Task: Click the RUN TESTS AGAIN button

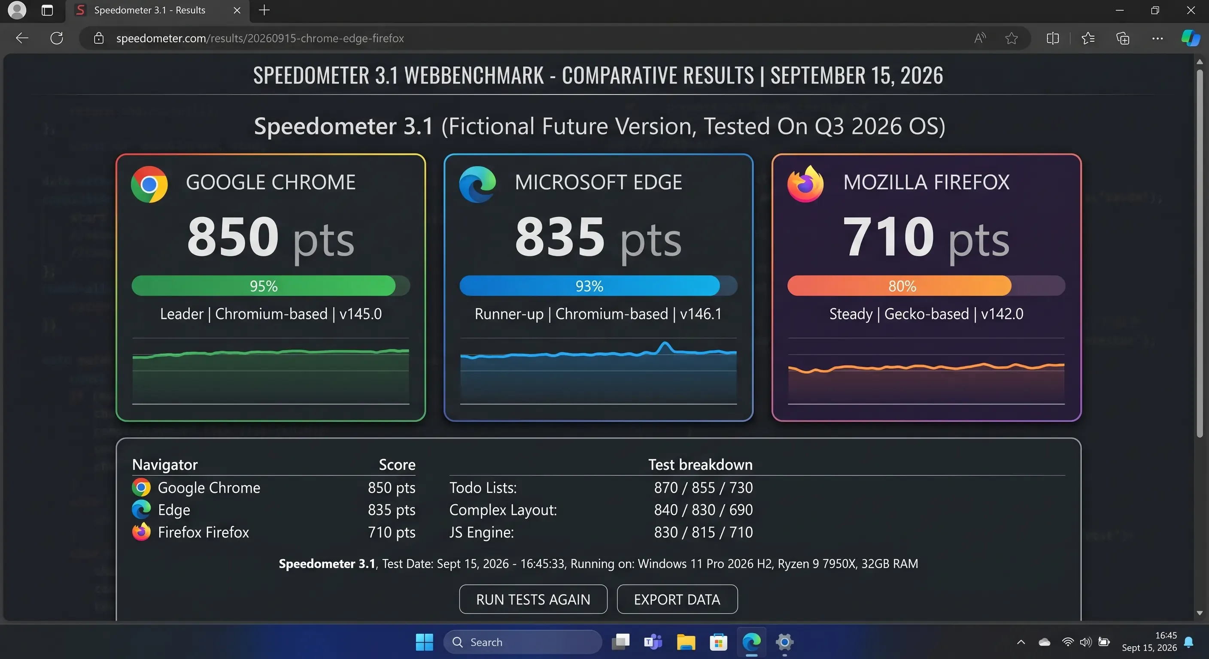Action: [533, 599]
